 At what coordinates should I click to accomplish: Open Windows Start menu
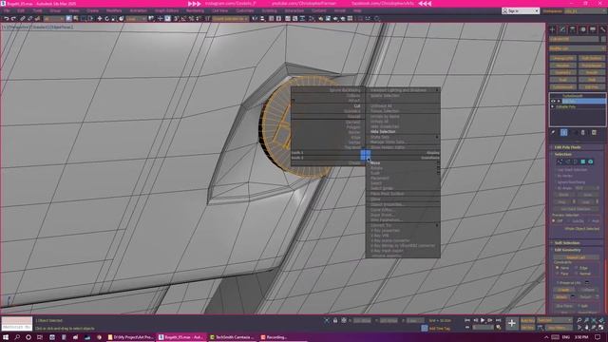(x=6, y=337)
